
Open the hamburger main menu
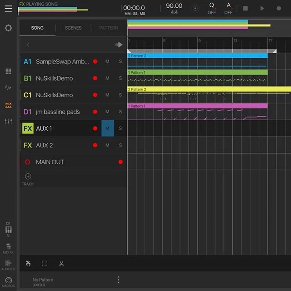click(8, 8)
